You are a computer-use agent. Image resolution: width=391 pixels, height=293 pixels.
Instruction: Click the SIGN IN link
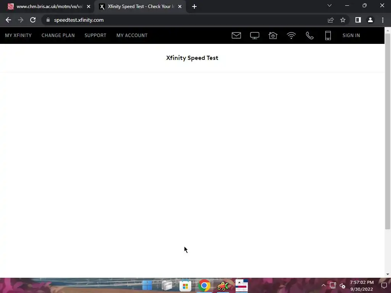point(351,35)
